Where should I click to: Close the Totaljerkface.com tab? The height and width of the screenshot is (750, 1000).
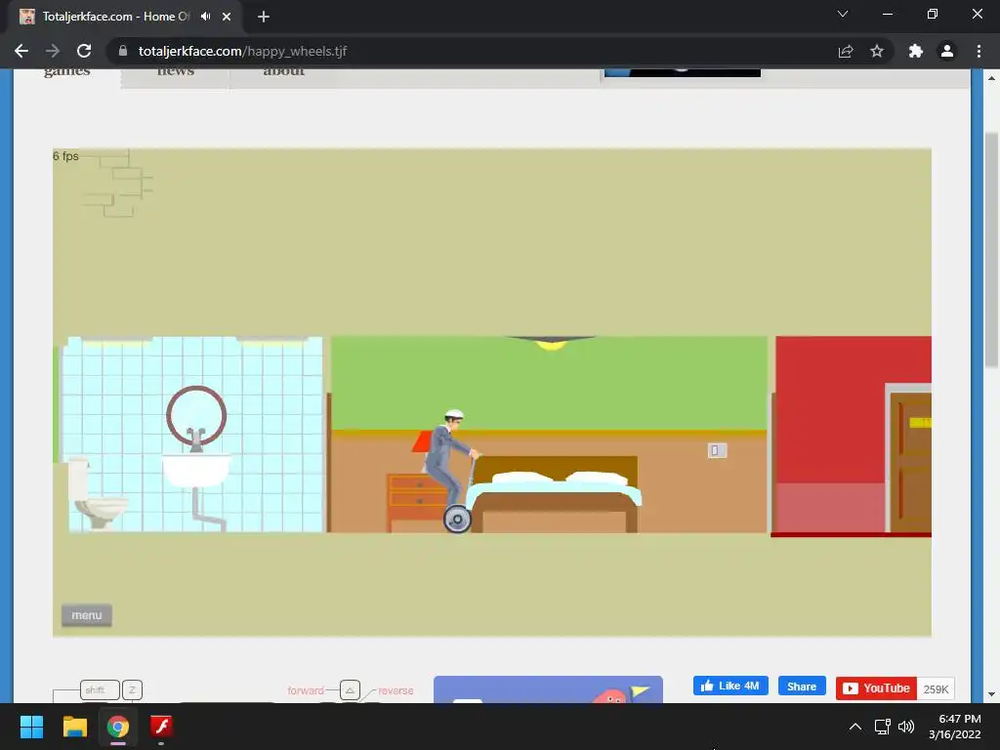227,17
